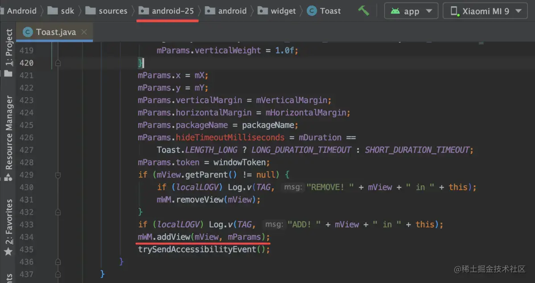Click the "ADD! " string literal
Screen dimensions: 535x283
(x=304, y=225)
